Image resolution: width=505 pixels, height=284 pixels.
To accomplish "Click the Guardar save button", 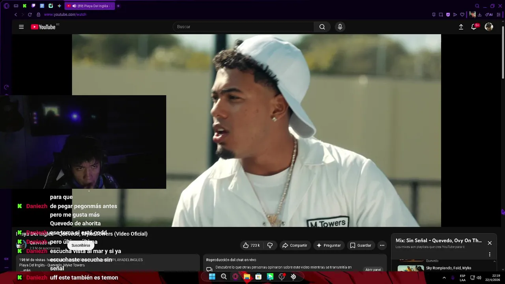I will pos(361,245).
